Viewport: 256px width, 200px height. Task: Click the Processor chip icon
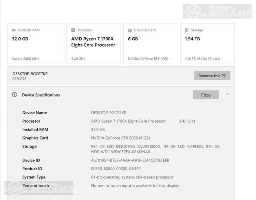[73, 30]
